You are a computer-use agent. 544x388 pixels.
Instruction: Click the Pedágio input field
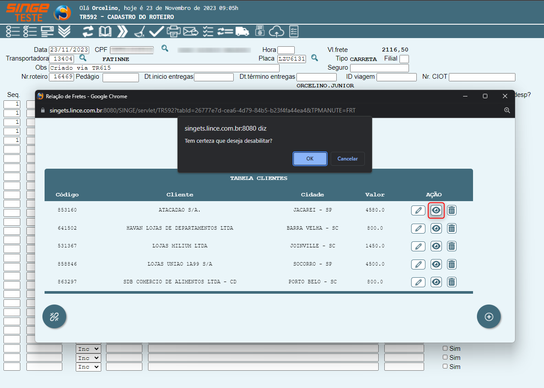coord(121,77)
